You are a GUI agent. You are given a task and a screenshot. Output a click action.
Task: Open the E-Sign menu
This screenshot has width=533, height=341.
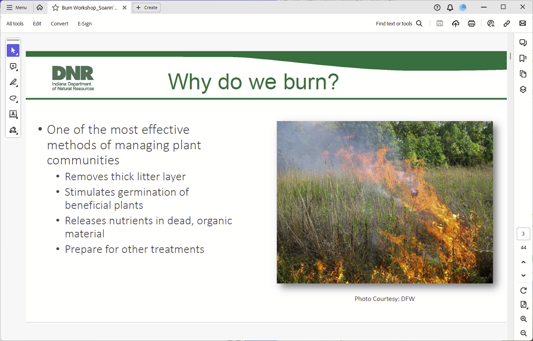(x=84, y=24)
